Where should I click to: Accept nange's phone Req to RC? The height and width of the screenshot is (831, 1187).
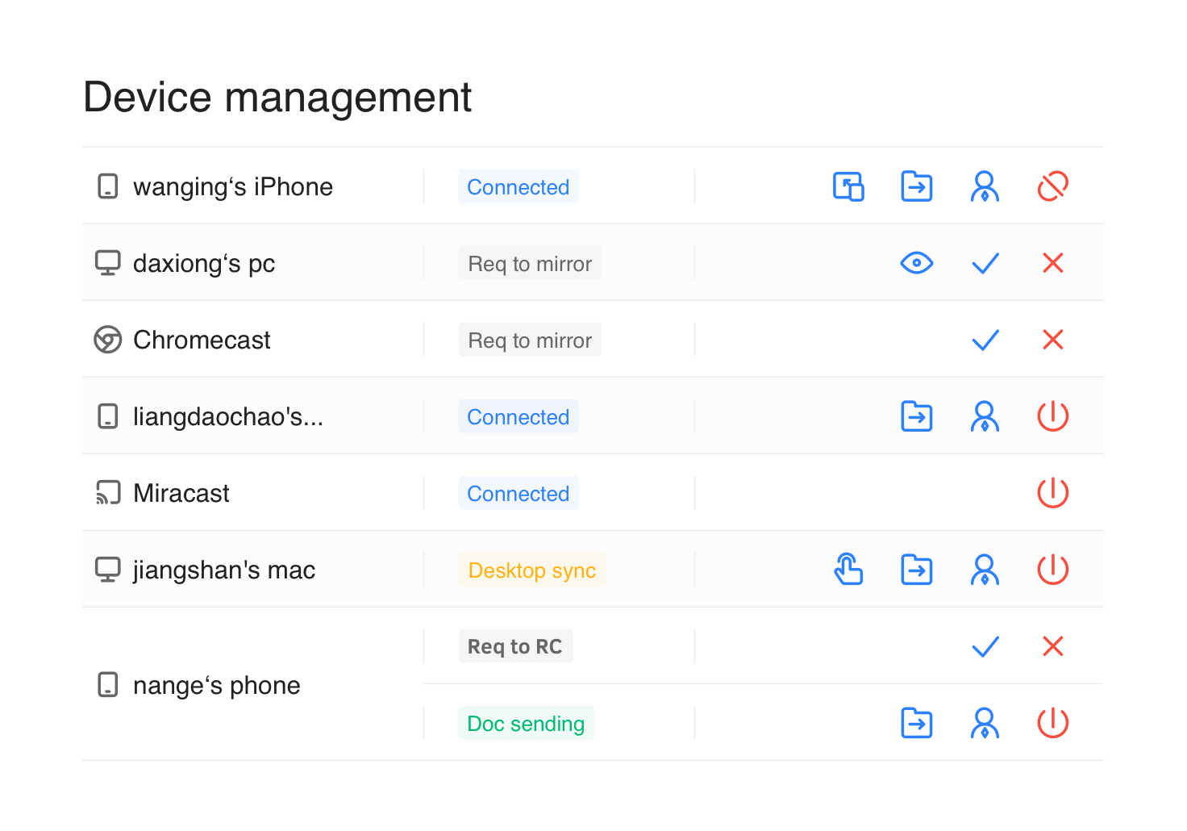coord(985,646)
